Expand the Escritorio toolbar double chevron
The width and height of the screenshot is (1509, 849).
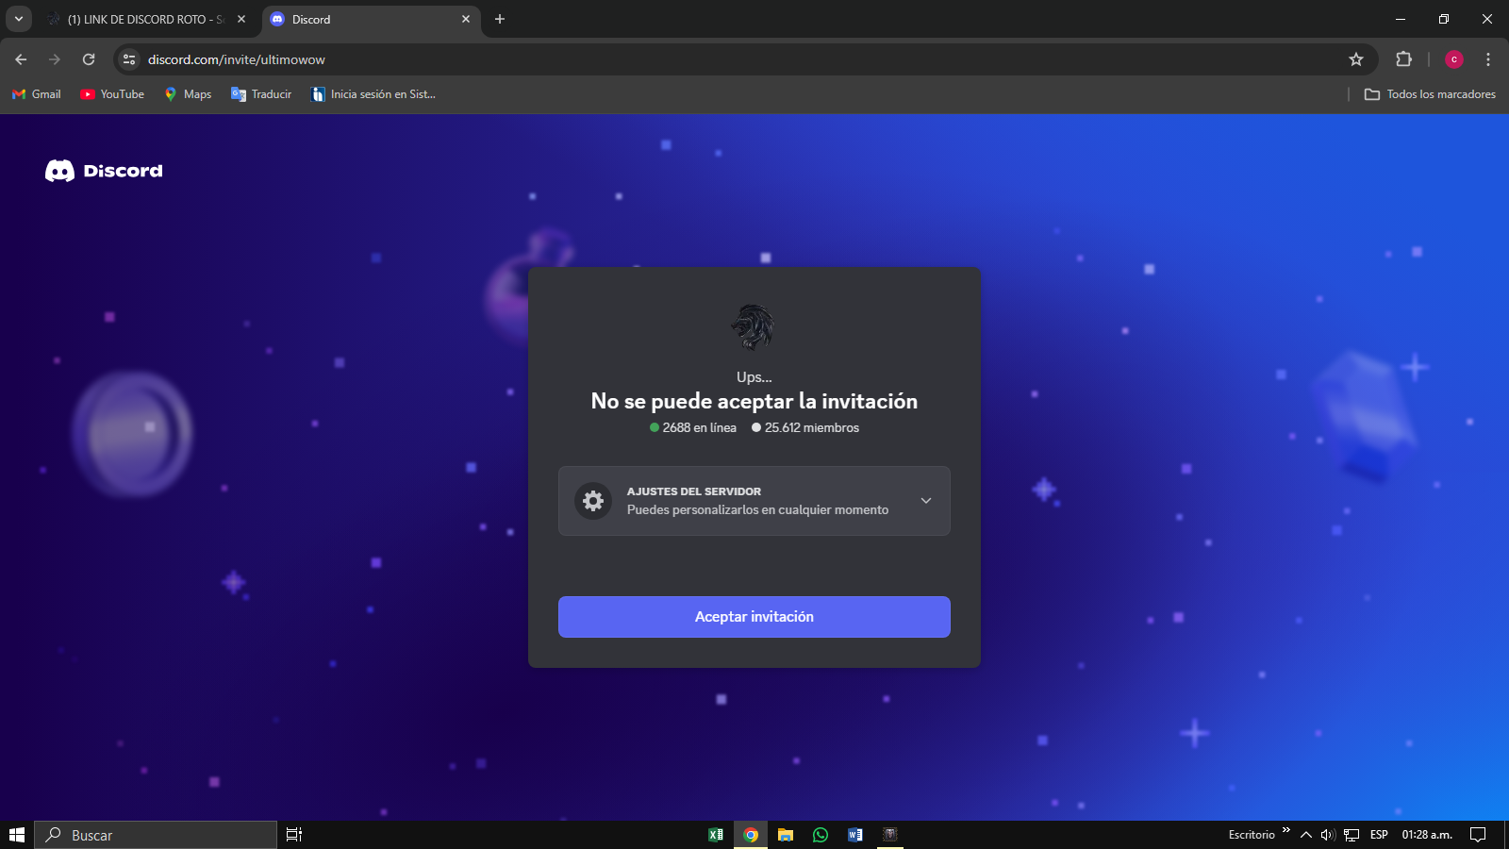tap(1286, 830)
